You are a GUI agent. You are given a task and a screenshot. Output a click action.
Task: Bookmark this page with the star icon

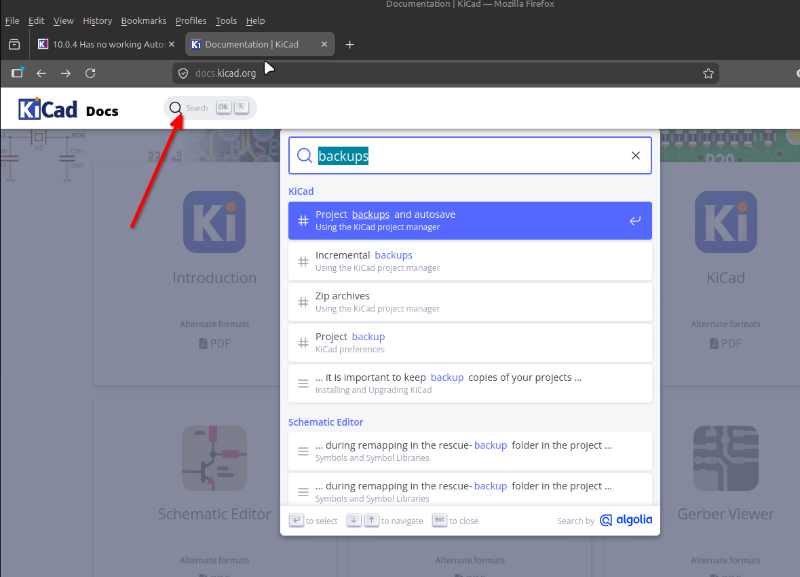[708, 73]
